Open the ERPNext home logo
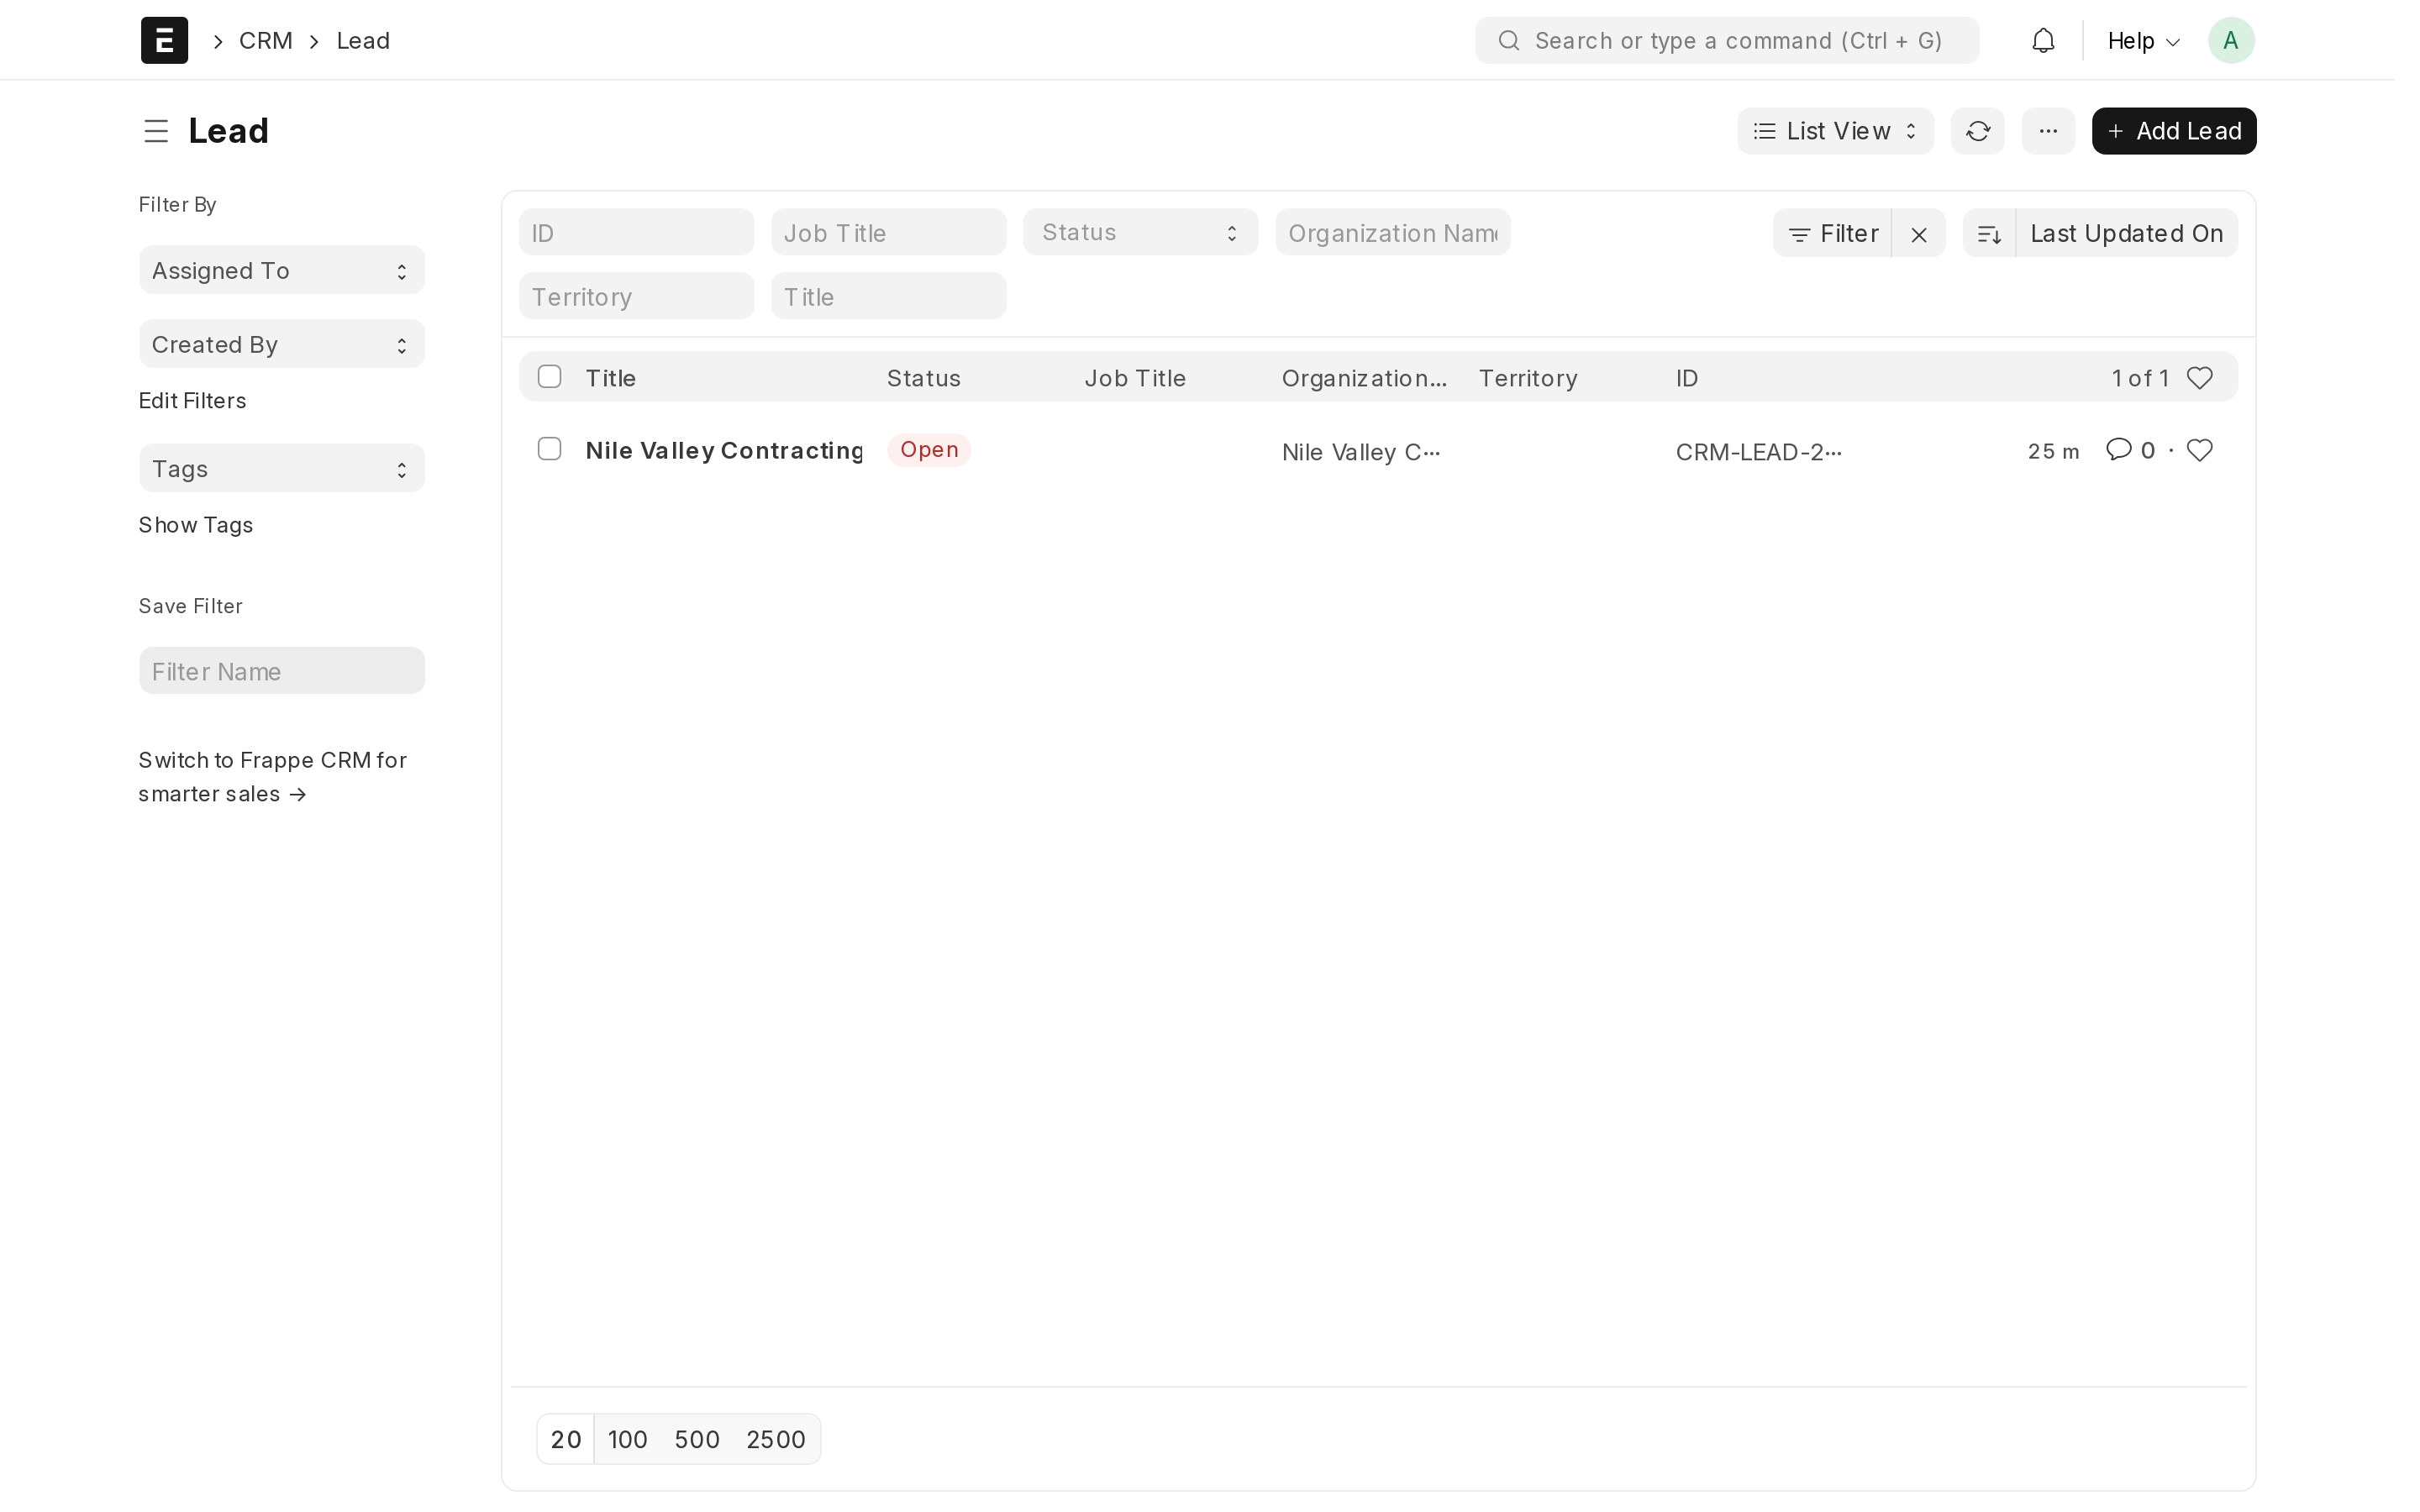Viewport: 2420px width, 1512px height. point(164,40)
